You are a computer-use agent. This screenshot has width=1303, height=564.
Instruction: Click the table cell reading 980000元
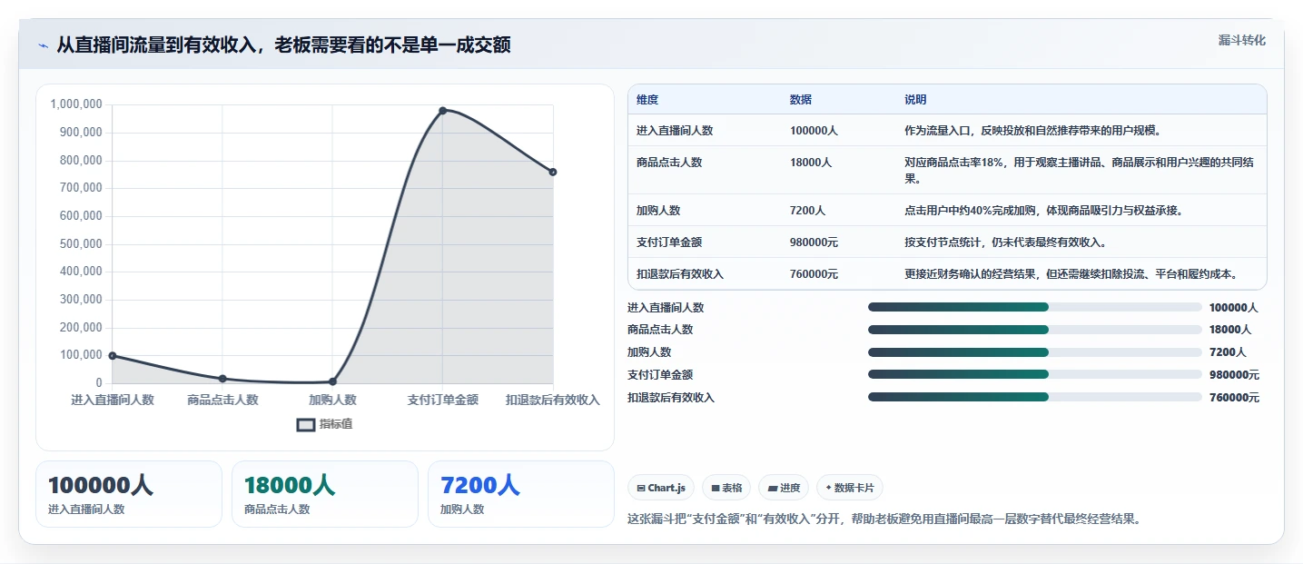pos(814,242)
